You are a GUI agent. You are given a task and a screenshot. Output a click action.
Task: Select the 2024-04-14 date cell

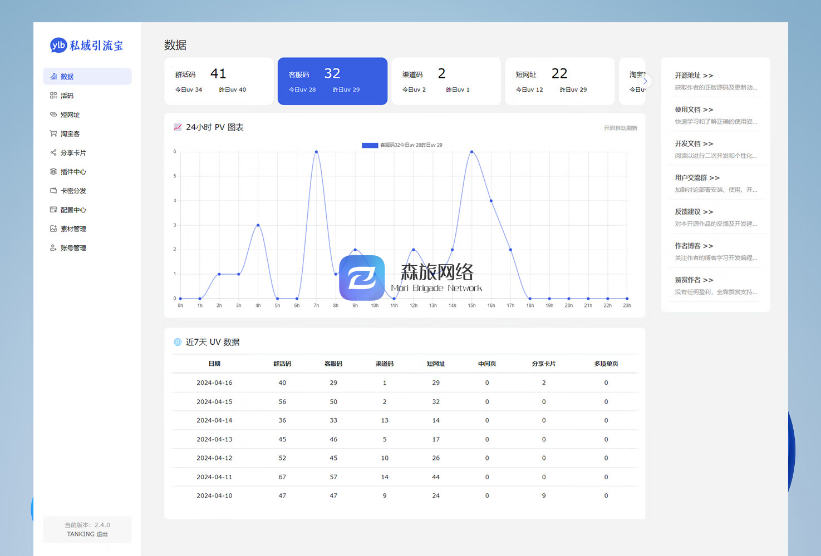coord(214,420)
